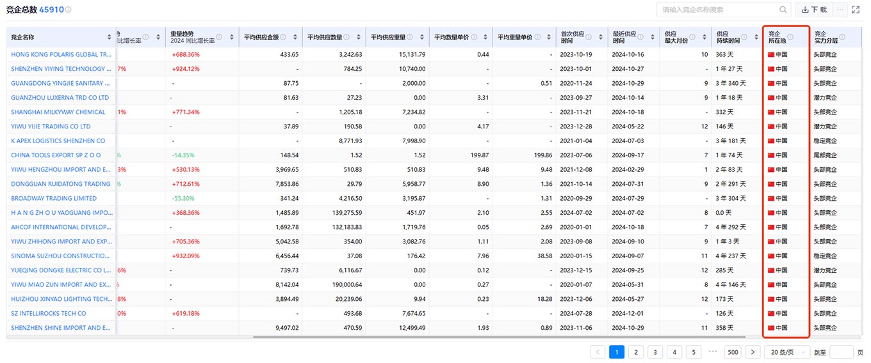The height and width of the screenshot is (363, 871).
Task: Select page 3 in pagination
Action: (x=655, y=351)
